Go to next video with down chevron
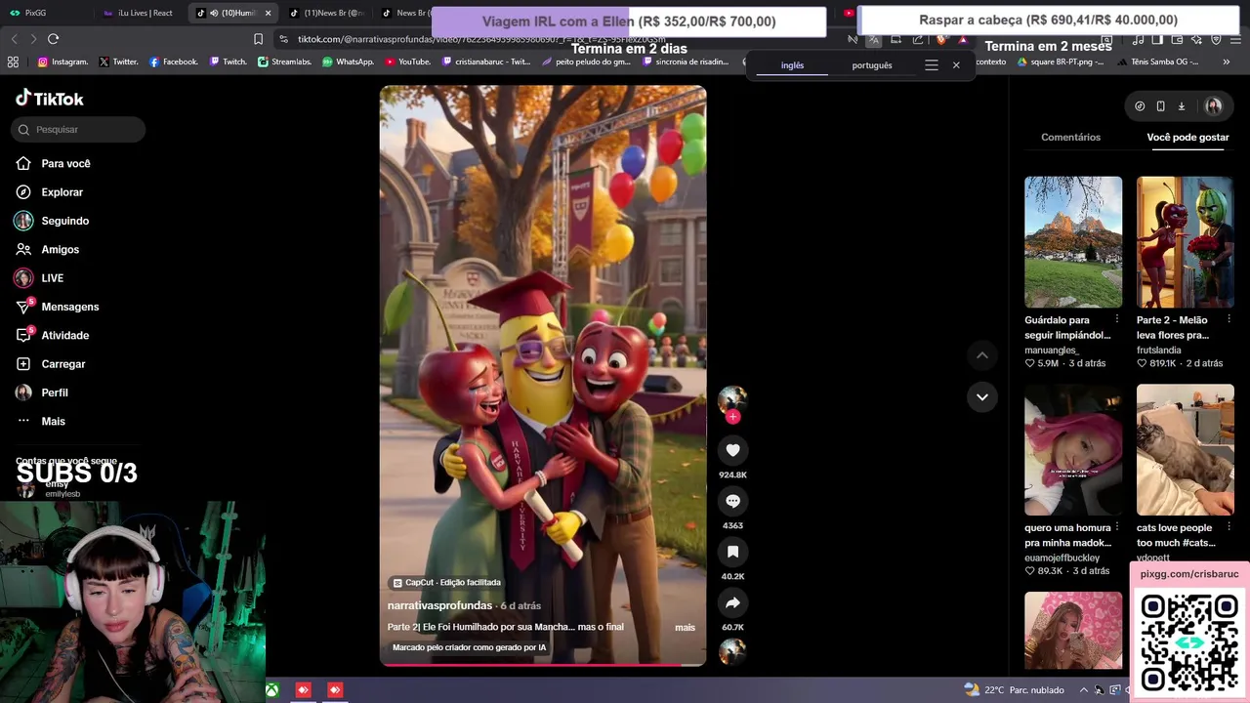This screenshot has height=703, width=1250. tap(981, 396)
